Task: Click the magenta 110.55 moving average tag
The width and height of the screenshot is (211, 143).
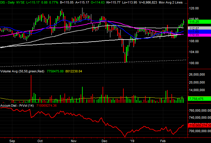Action: click(x=200, y=35)
